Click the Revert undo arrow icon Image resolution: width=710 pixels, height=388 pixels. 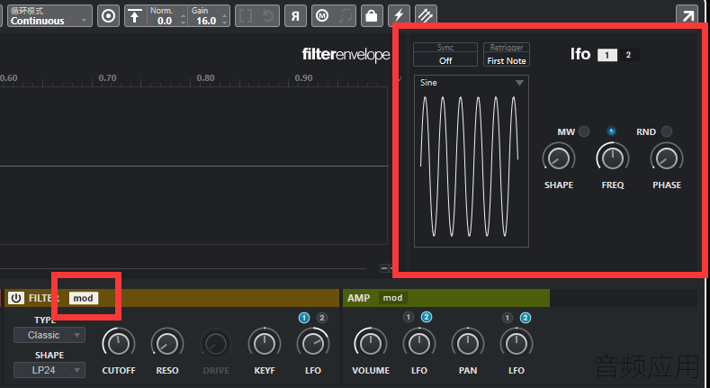(268, 16)
